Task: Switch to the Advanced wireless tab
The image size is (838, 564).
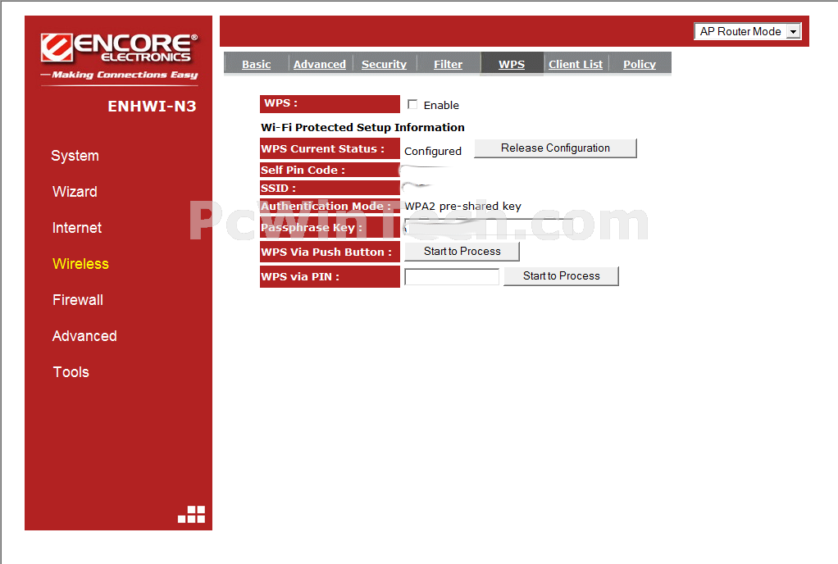Action: coord(320,64)
